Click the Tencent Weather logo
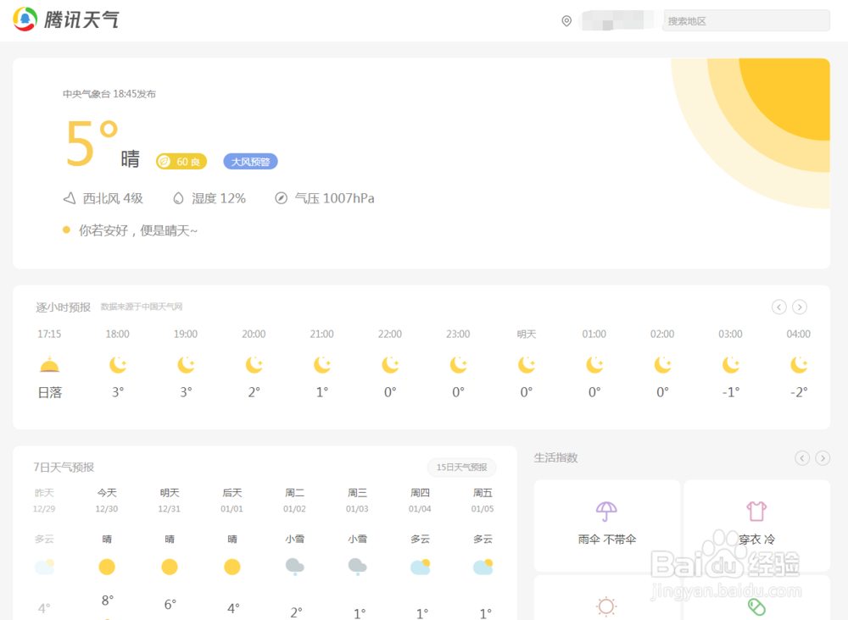848x620 pixels. [x=65, y=19]
